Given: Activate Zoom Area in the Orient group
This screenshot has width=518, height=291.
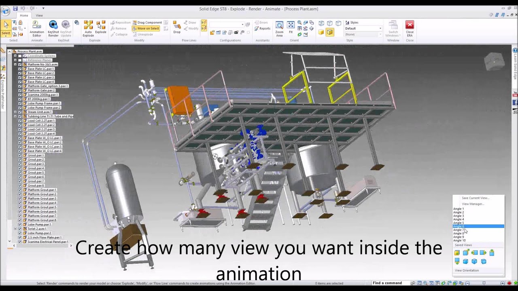Looking at the screenshot, I should [x=279, y=29].
